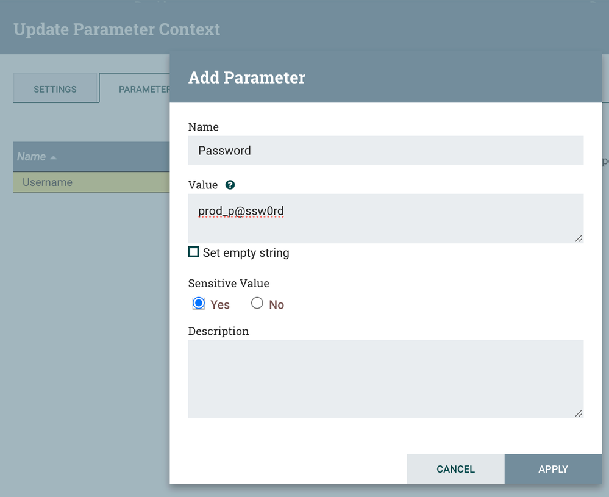Apply the new parameter
This screenshot has width=609, height=497.
click(553, 469)
